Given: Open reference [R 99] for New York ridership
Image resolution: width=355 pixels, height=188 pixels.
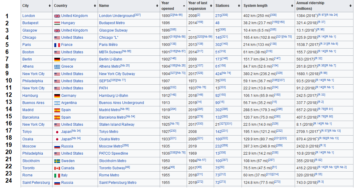Looking at the screenshot, I should pyautogui.click(x=323, y=73).
